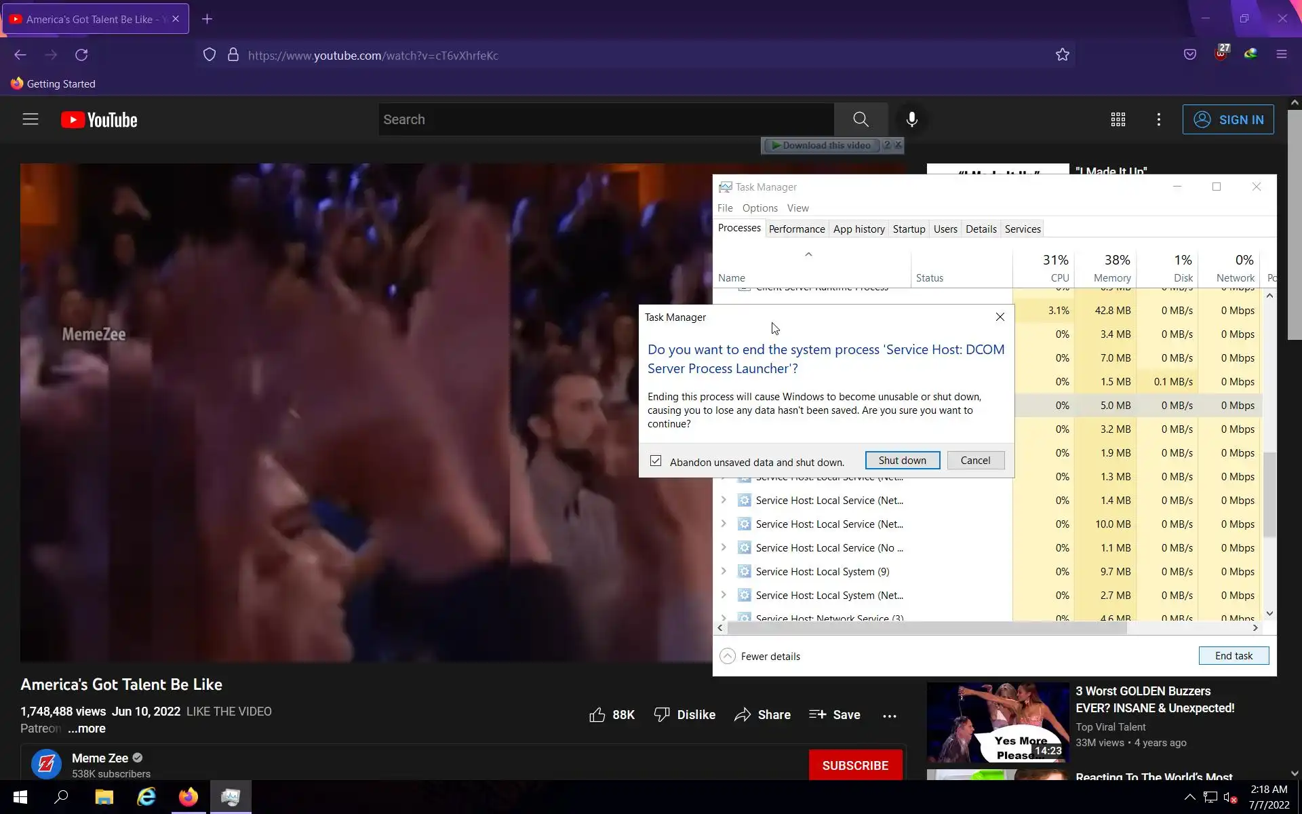Click the thumbs-up like icon
The image size is (1302, 814).
tap(597, 715)
